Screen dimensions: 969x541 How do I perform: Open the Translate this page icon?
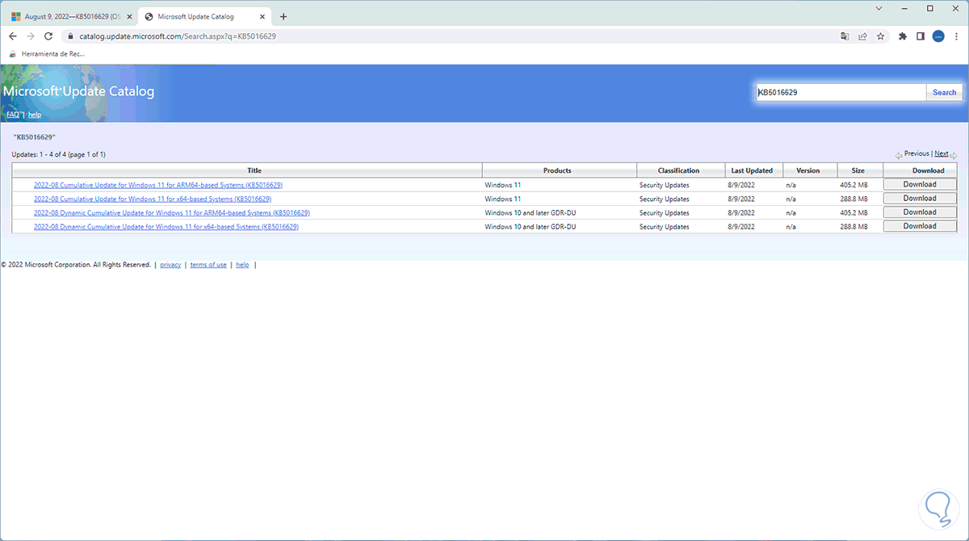click(x=845, y=36)
